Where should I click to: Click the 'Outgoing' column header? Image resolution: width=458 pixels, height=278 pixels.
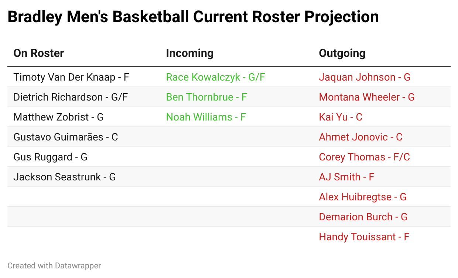coord(342,53)
